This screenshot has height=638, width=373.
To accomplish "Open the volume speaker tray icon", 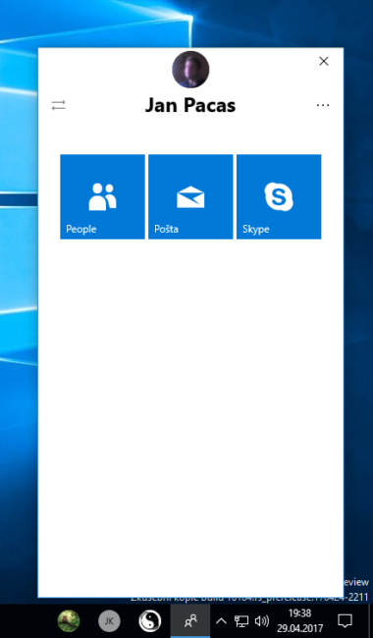I will (261, 621).
